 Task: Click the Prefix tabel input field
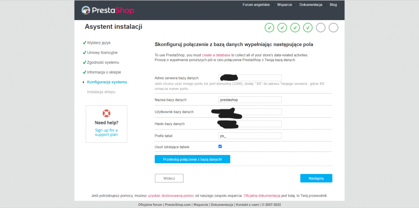click(250, 136)
